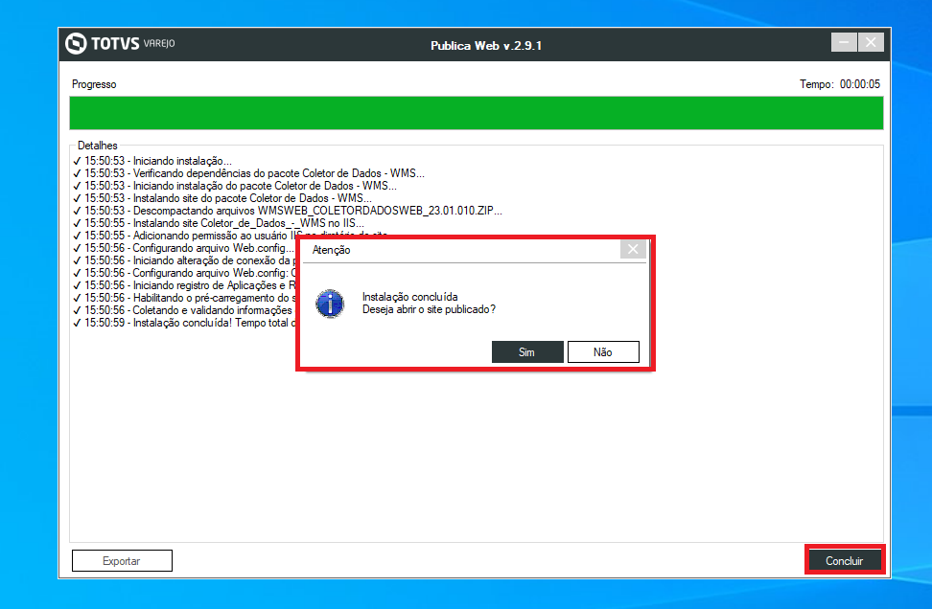The width and height of the screenshot is (932, 609).
Task: Click the Concluir button
Action: click(x=844, y=560)
